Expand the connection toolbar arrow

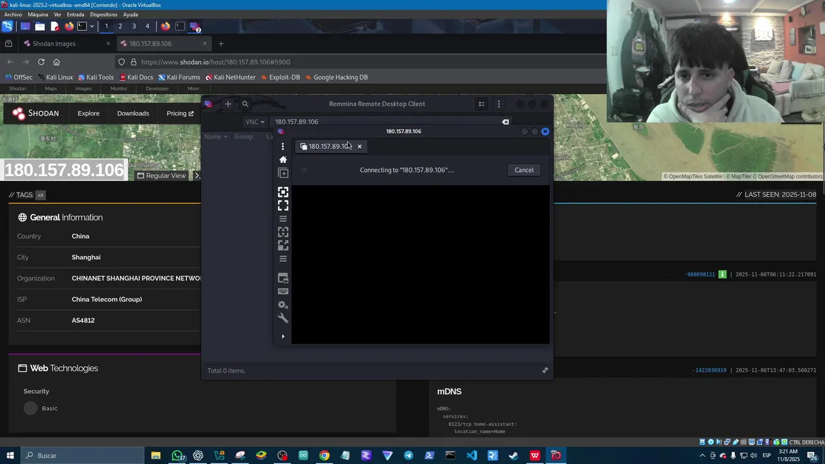click(283, 336)
